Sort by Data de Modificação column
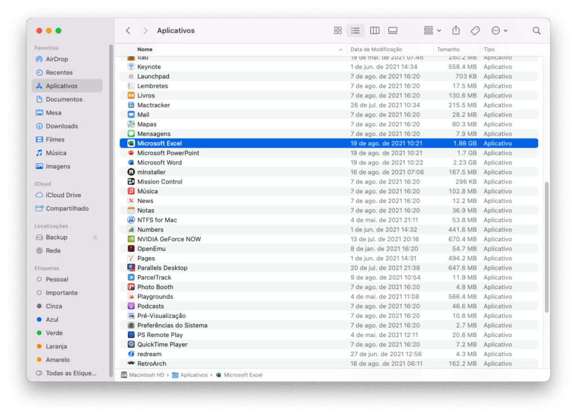 point(376,50)
